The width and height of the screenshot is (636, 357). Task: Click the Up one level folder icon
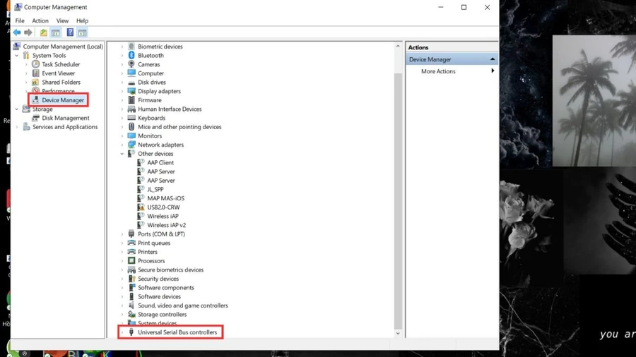[x=43, y=32]
